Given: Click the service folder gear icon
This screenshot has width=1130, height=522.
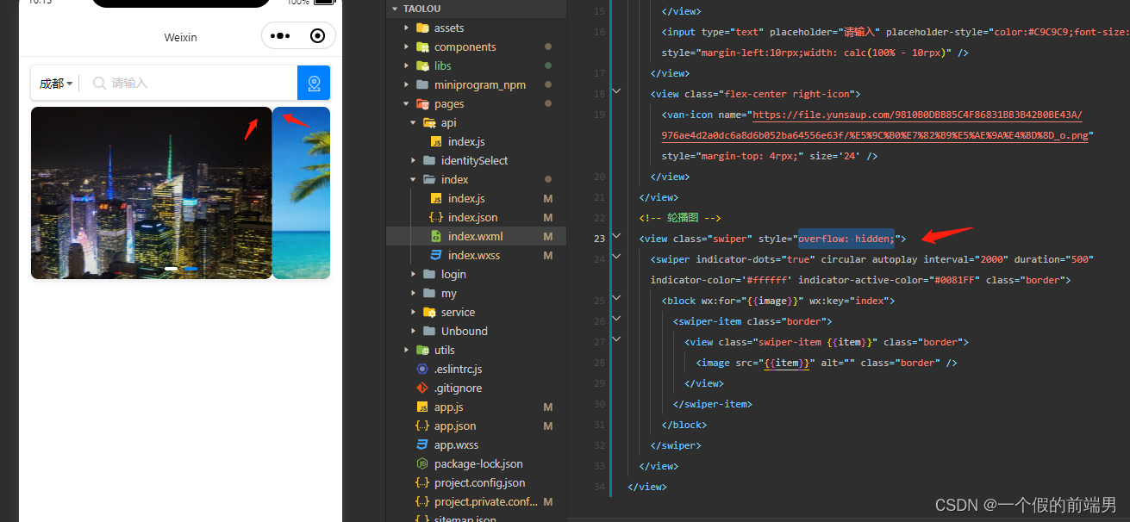Looking at the screenshot, I should tap(429, 312).
